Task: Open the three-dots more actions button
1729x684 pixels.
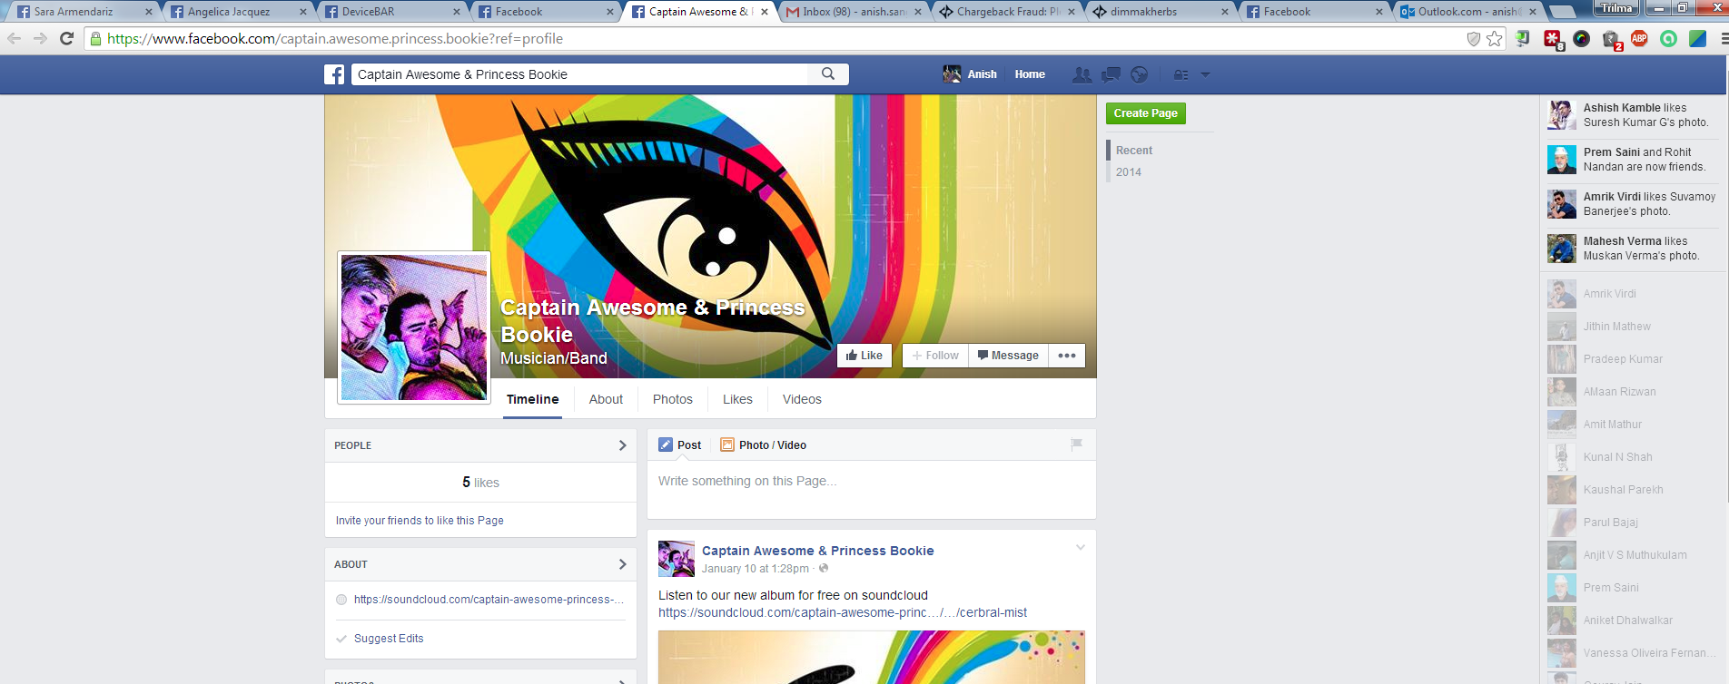Action: [1067, 356]
